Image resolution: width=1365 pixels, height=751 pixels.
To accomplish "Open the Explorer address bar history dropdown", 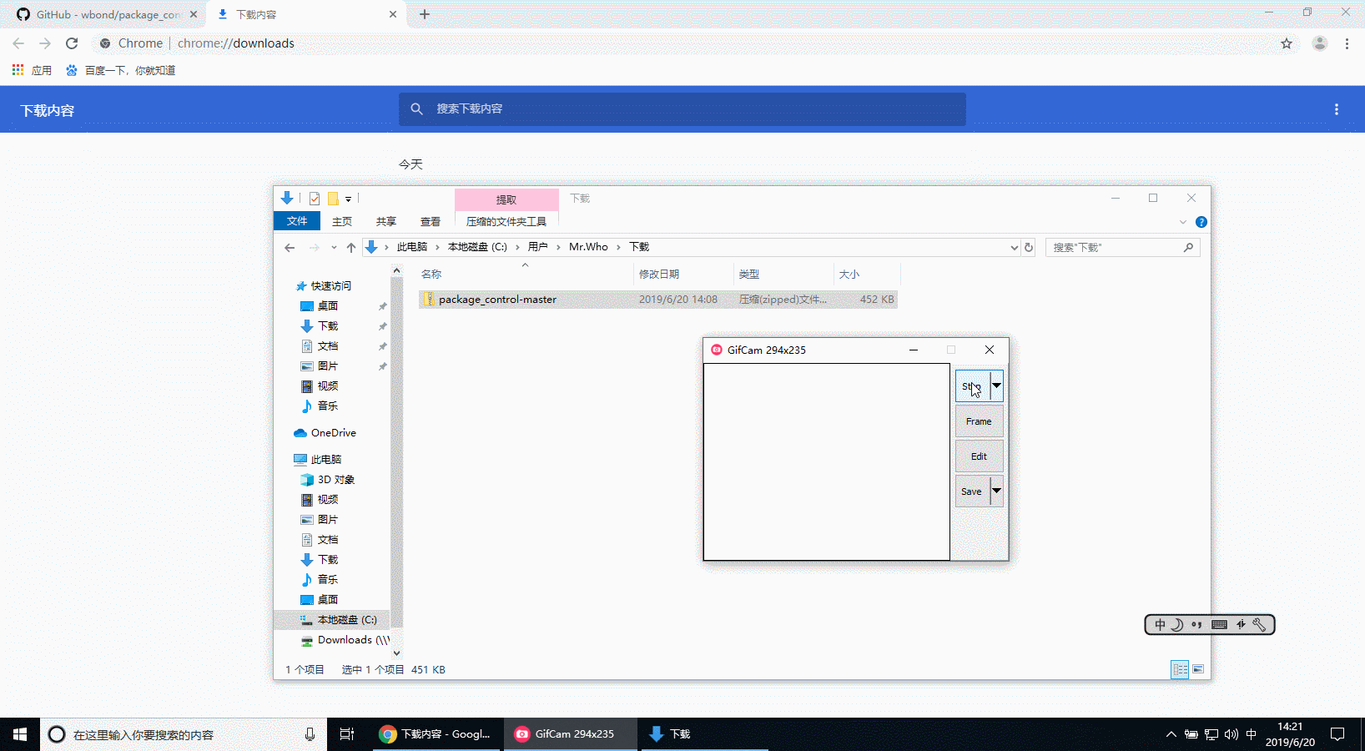I will point(1014,248).
